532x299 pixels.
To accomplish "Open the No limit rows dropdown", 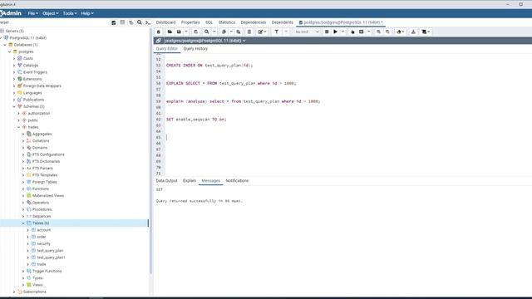I will (x=307, y=32).
